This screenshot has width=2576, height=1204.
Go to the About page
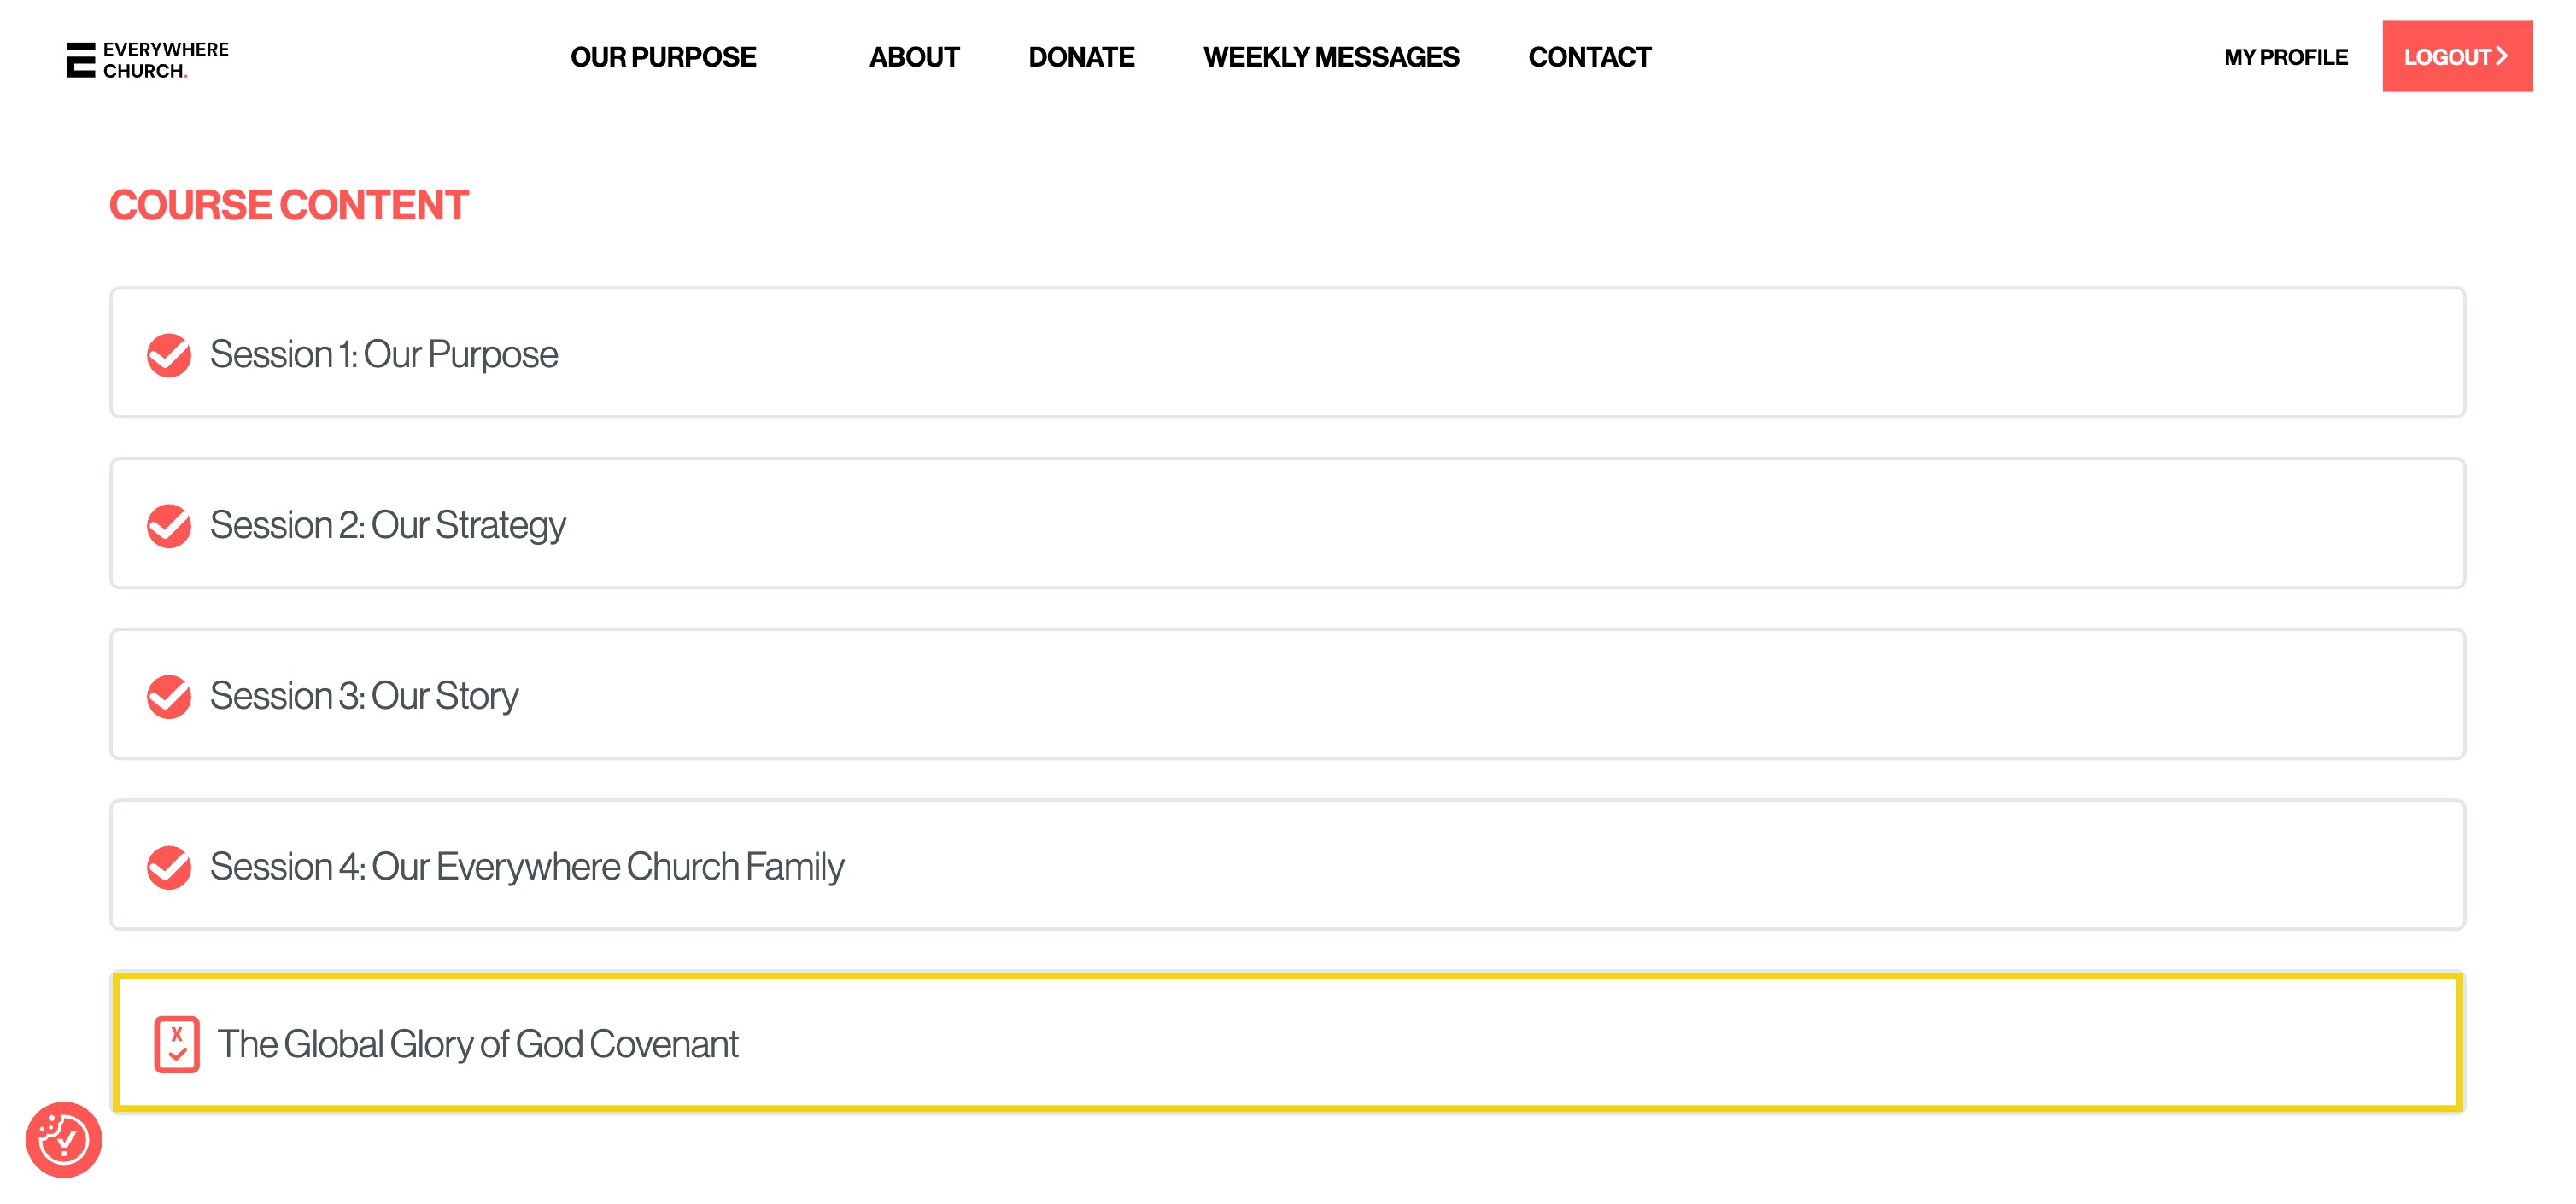(914, 57)
